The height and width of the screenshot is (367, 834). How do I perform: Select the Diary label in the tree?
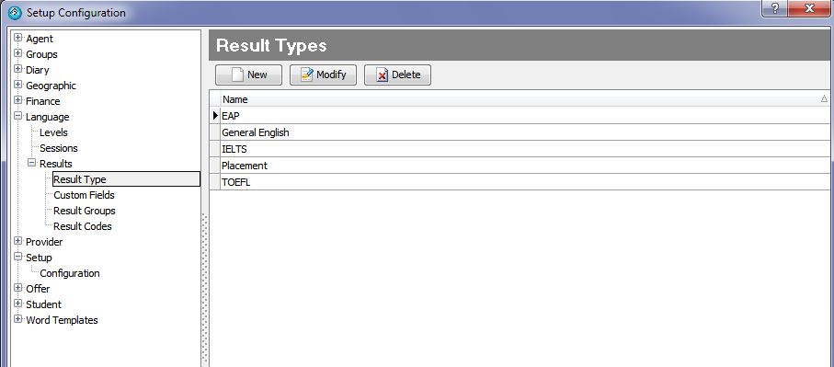(x=37, y=70)
